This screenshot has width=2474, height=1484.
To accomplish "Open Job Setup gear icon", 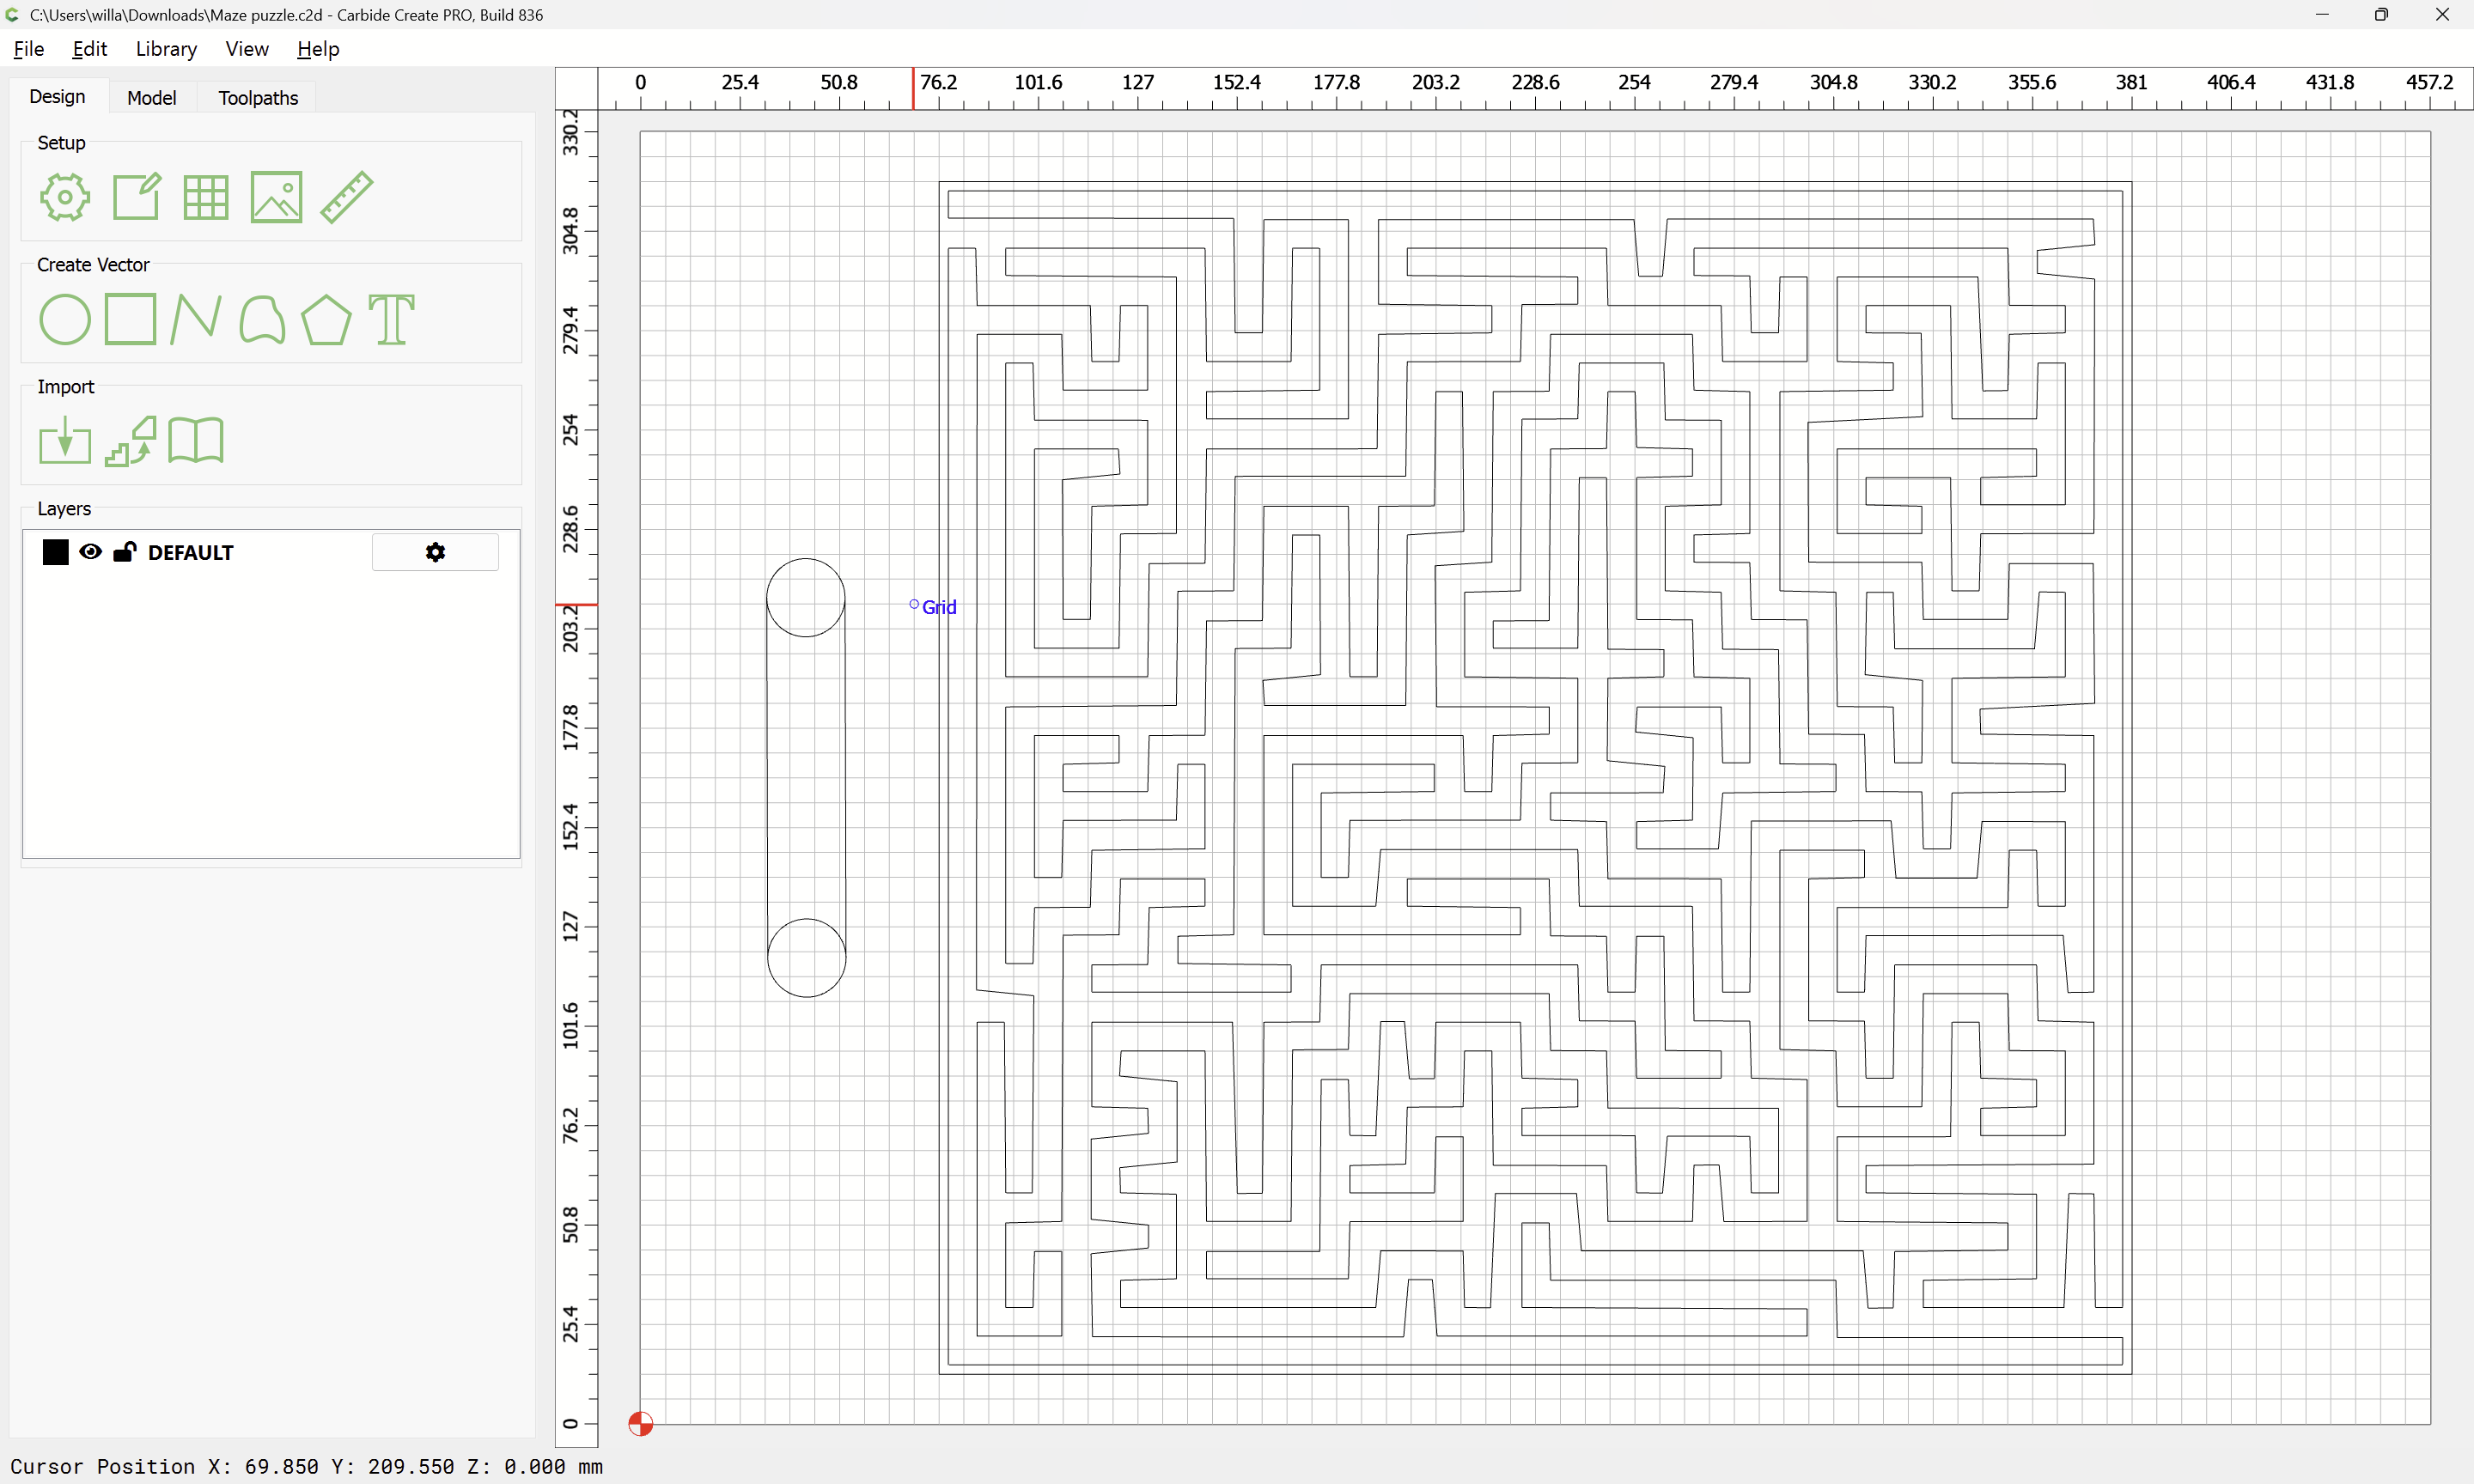I will tap(65, 197).
